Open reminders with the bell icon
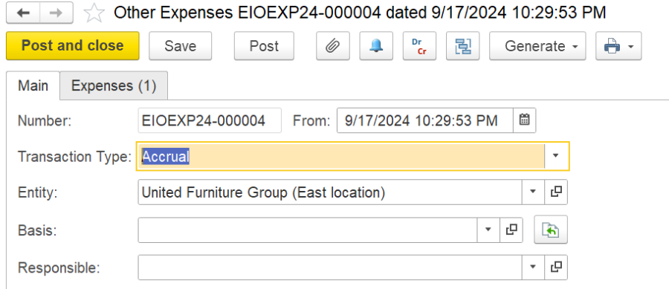669x289 pixels. (x=376, y=45)
